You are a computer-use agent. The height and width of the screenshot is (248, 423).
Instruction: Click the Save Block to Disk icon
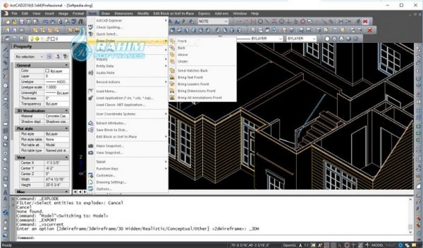click(91, 130)
